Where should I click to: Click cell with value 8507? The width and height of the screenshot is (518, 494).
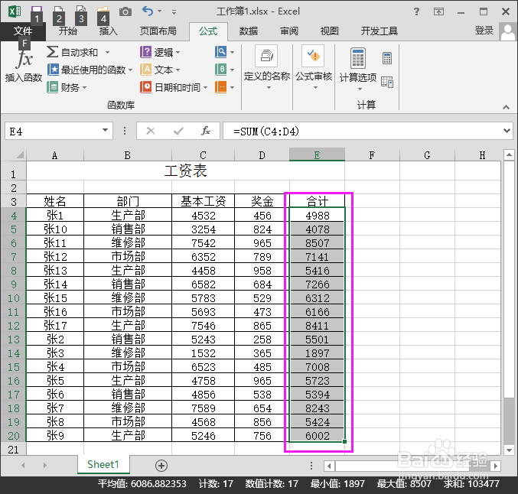[317, 242]
